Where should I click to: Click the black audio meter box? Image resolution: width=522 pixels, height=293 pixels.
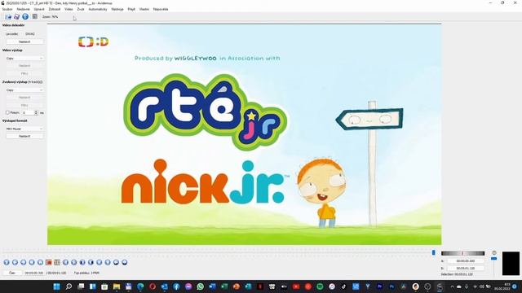(511, 264)
